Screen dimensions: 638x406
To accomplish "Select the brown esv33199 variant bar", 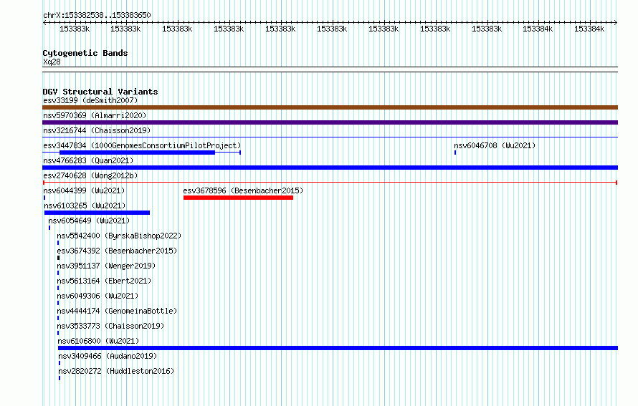I will pyautogui.click(x=330, y=107).
